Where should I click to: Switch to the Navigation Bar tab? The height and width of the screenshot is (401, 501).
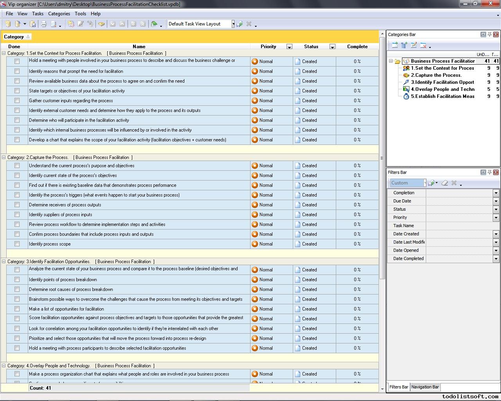click(425, 387)
